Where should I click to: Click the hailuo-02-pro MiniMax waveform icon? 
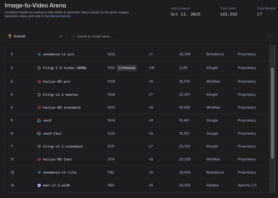pos(39,82)
